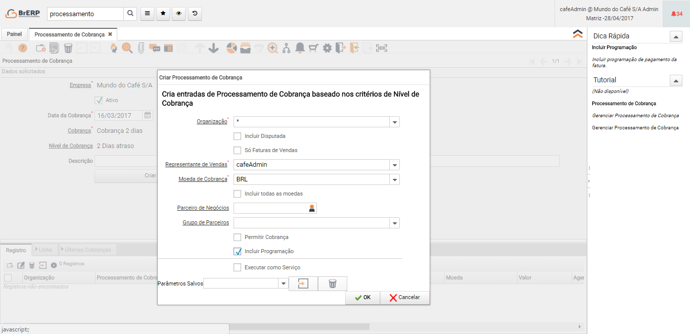Click the eye view icon in header
The width and height of the screenshot is (690, 334).
[178, 14]
